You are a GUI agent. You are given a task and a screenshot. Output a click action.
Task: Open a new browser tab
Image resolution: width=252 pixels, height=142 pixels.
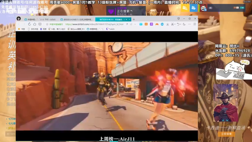click(x=134, y=20)
